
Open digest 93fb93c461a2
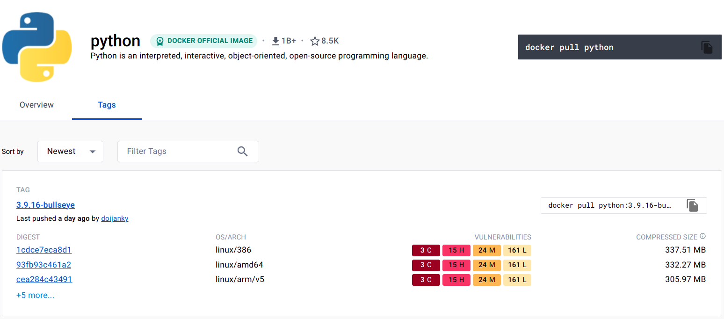[43, 265]
